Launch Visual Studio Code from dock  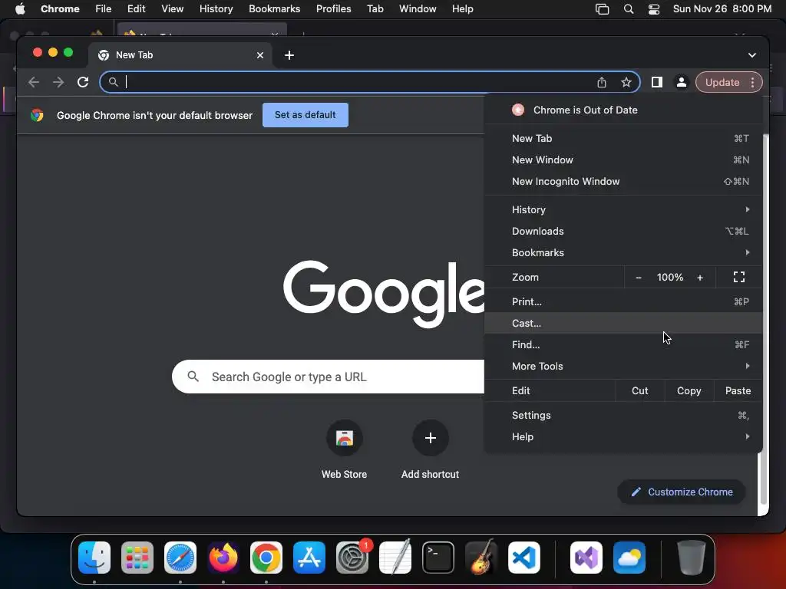[x=524, y=558]
